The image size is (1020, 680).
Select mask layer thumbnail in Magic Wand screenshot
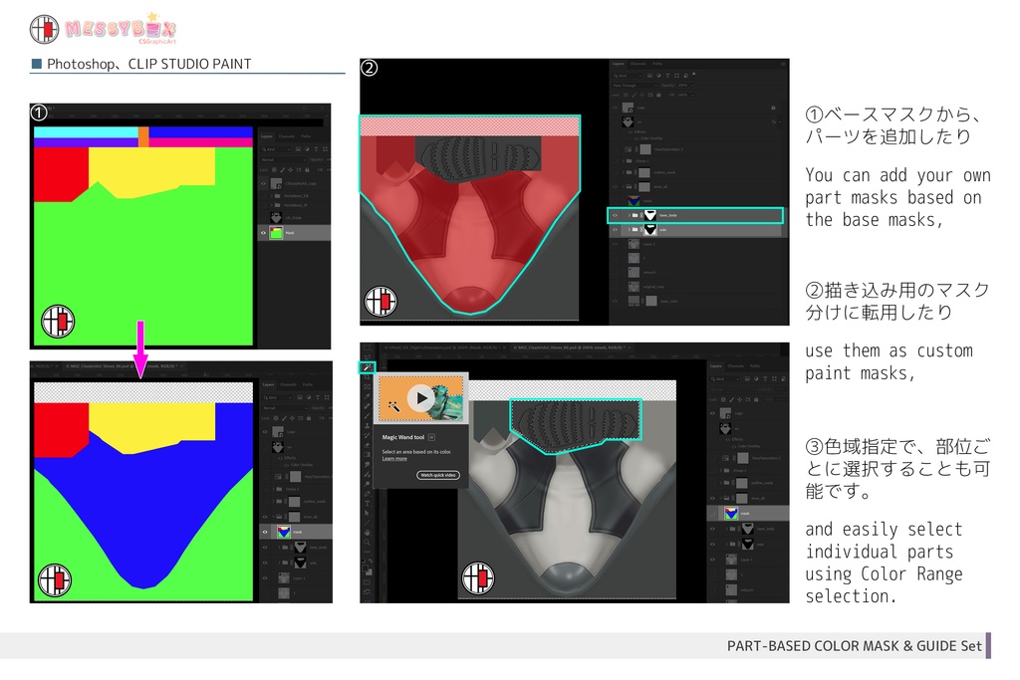731,514
